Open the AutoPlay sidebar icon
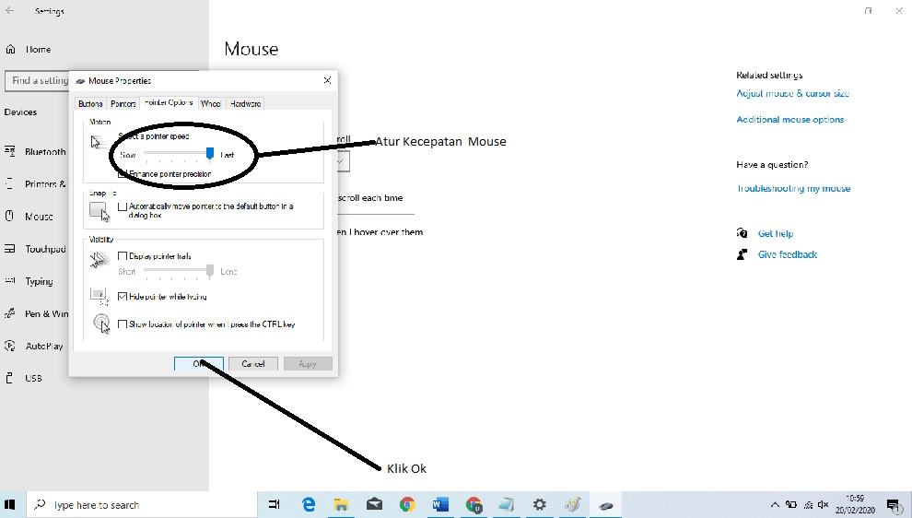912x518 pixels. 10,346
